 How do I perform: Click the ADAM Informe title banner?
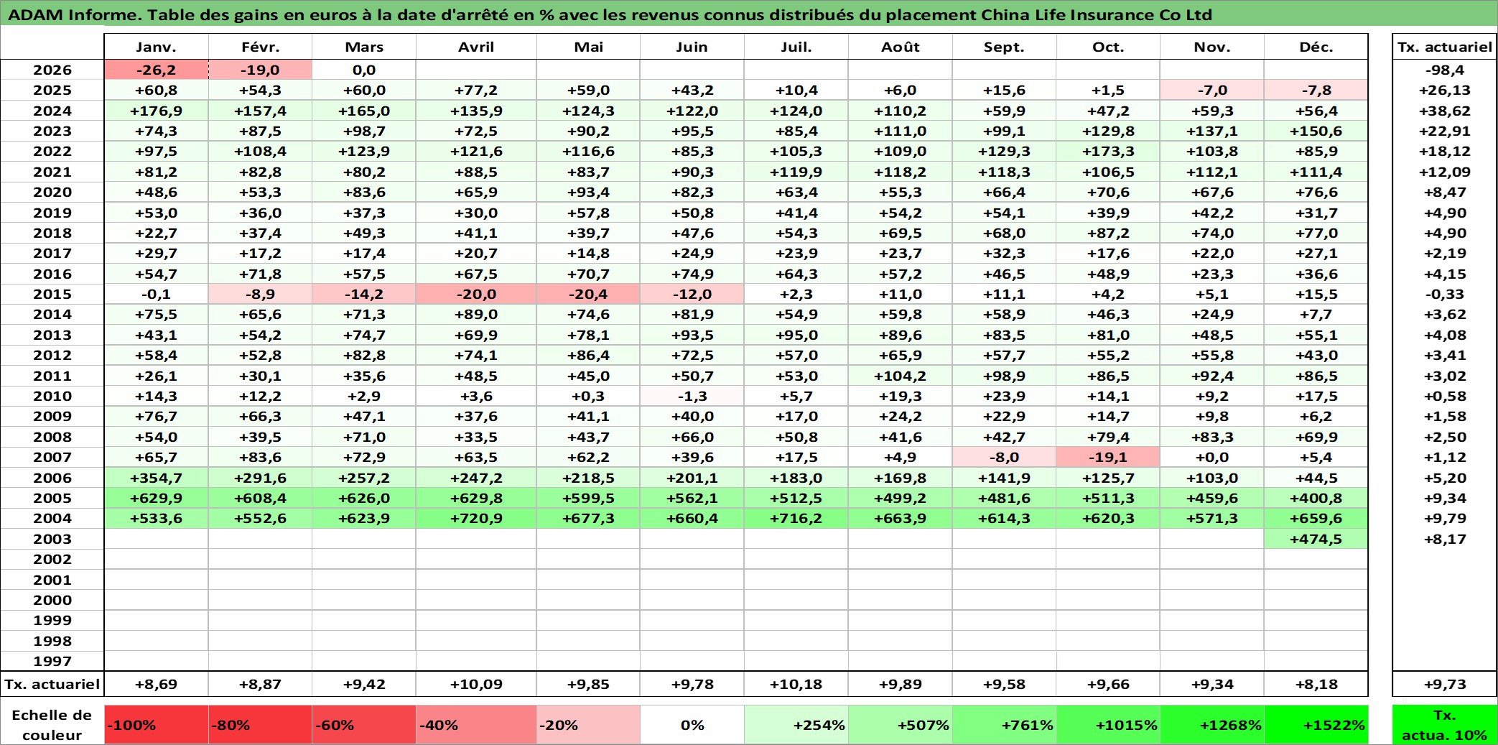click(x=749, y=14)
